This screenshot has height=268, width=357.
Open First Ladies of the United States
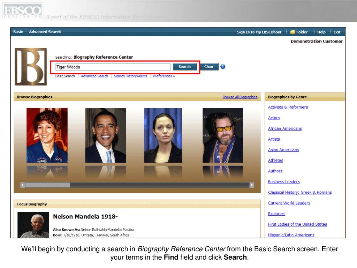297,224
